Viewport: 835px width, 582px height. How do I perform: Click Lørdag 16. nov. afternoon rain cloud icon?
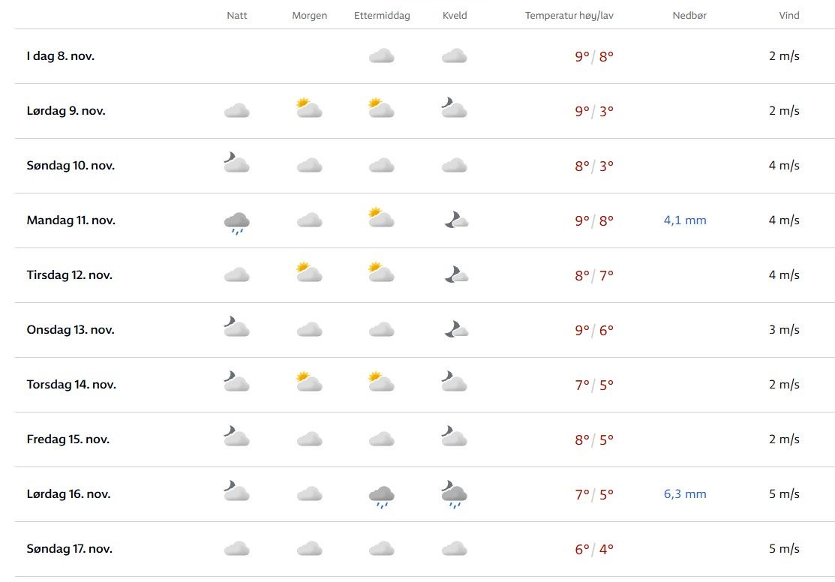coord(382,496)
